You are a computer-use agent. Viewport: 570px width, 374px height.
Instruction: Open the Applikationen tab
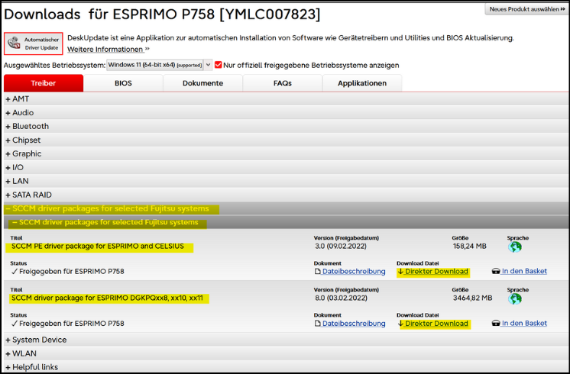click(362, 83)
